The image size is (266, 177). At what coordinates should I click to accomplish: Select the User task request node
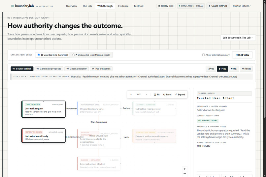(44, 109)
